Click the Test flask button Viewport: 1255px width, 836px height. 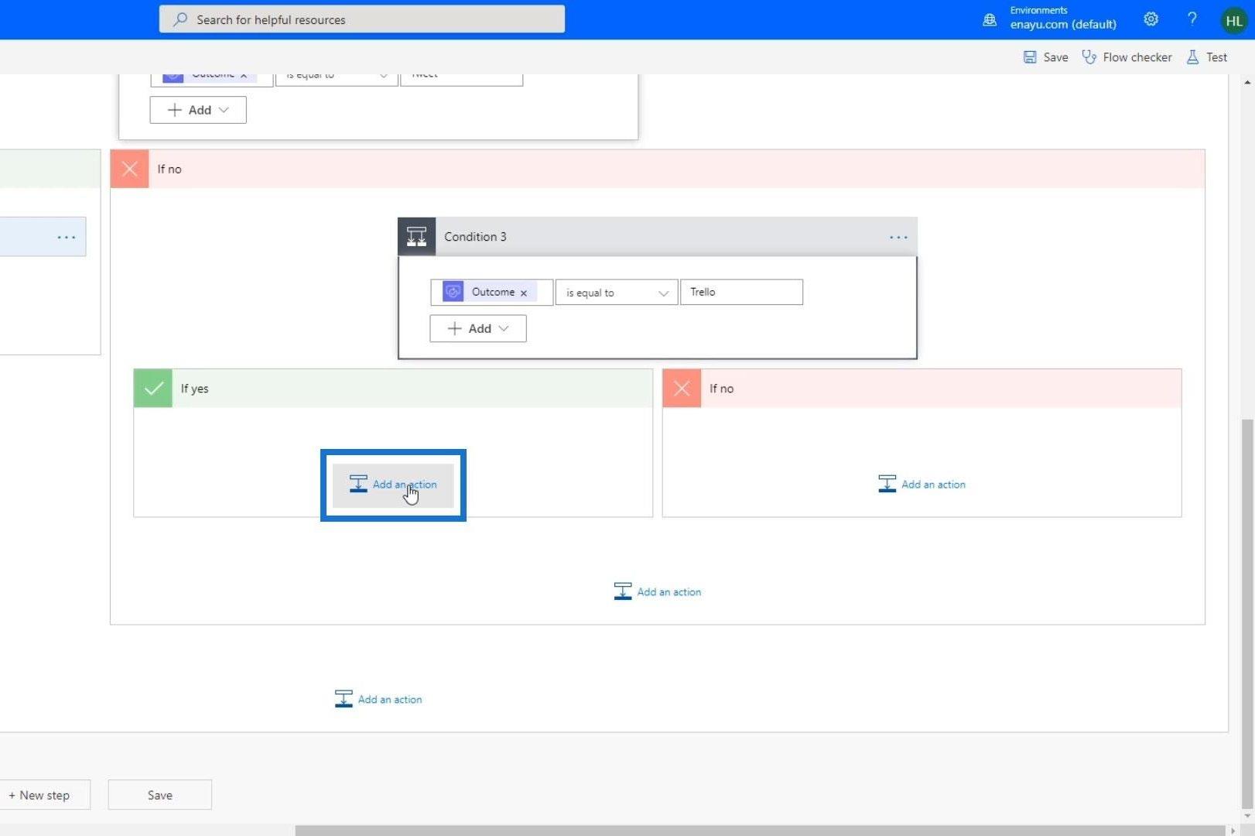1207,57
